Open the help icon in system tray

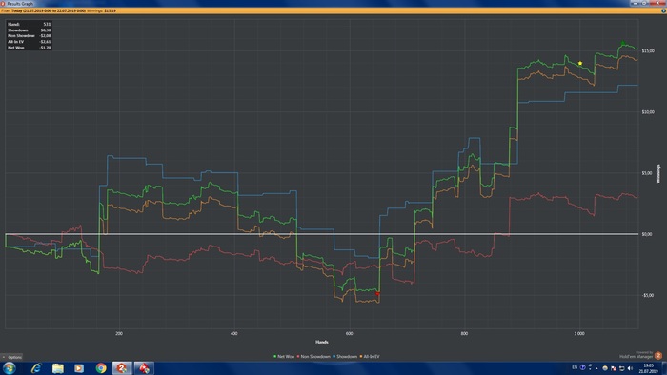click(x=583, y=367)
